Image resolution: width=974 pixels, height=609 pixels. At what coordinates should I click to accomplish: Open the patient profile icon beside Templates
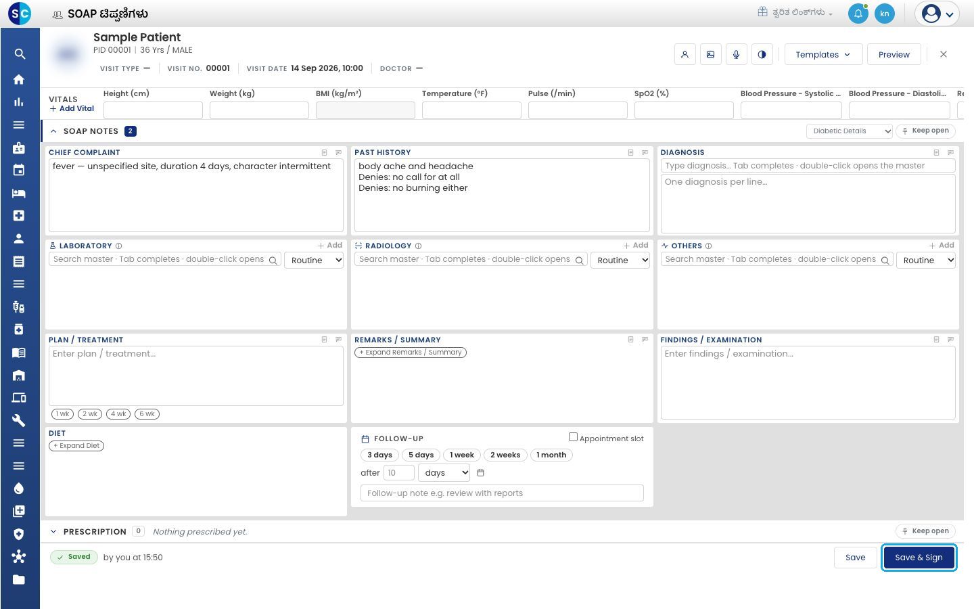coord(685,55)
